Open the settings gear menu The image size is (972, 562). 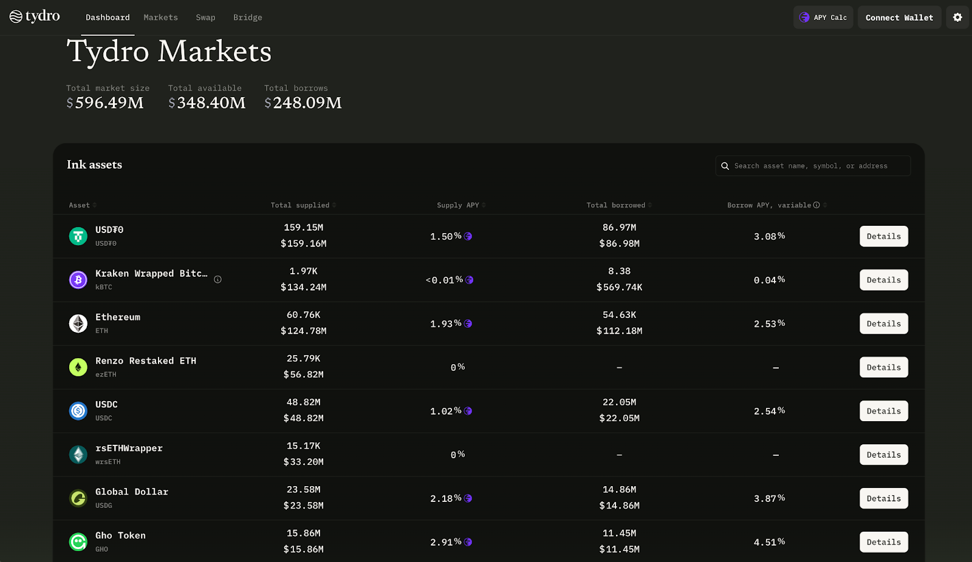point(957,18)
